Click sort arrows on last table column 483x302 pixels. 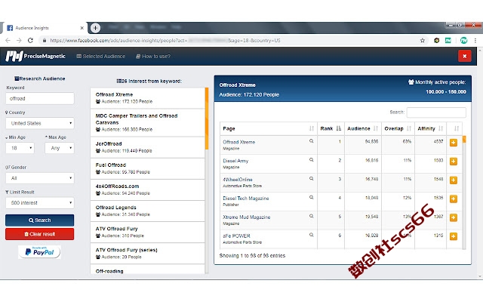coord(456,128)
